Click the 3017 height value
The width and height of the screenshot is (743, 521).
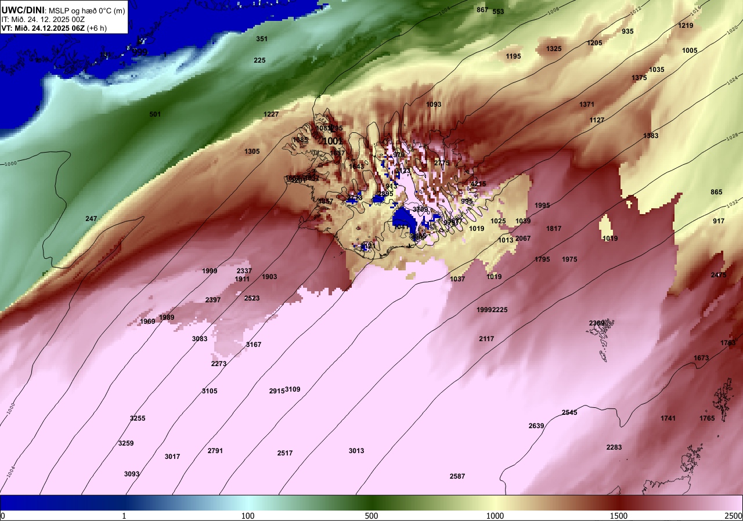click(x=172, y=457)
